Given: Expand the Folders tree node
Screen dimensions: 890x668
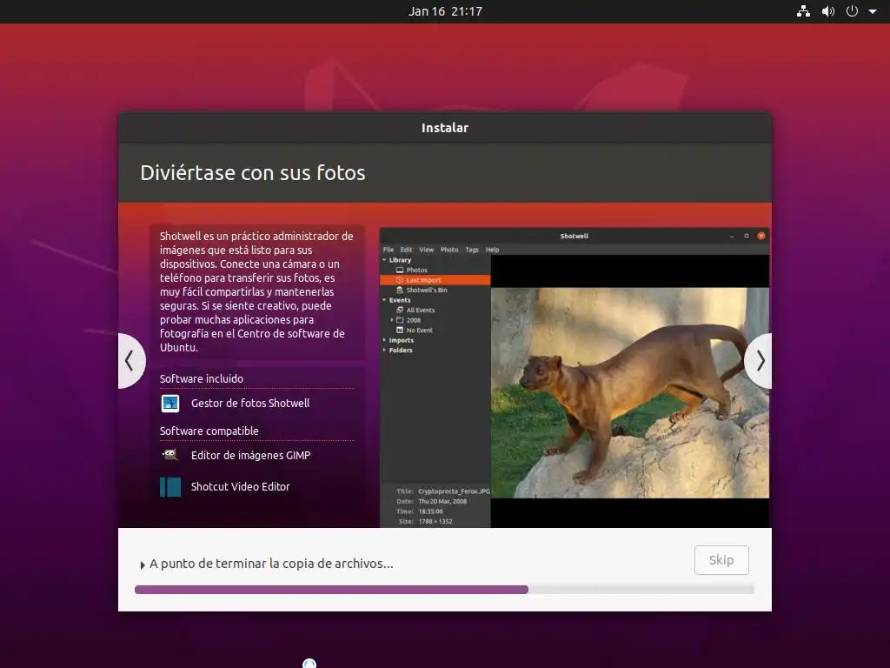Looking at the screenshot, I should (384, 351).
